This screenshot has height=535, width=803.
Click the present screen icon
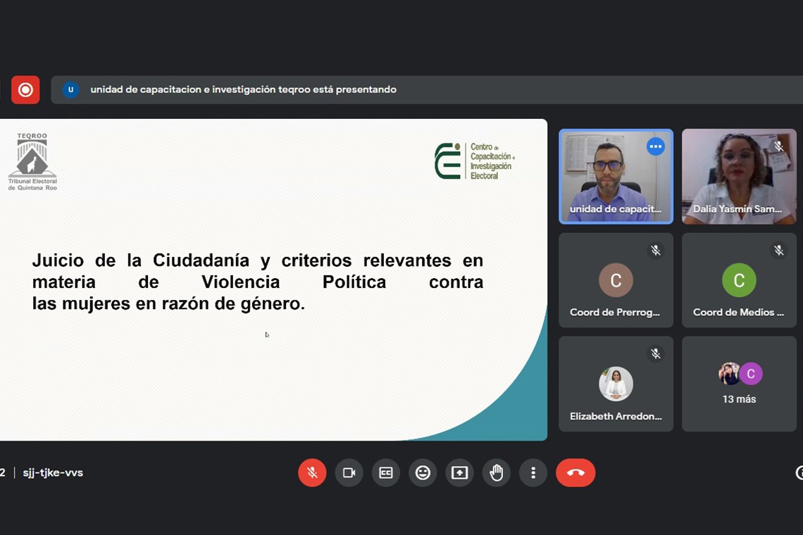pyautogui.click(x=459, y=473)
